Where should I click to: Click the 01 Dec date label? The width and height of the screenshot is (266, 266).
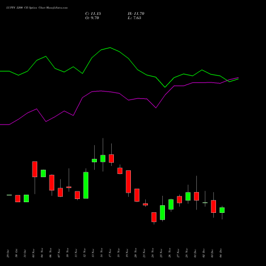pyautogui.click(x=195, y=253)
